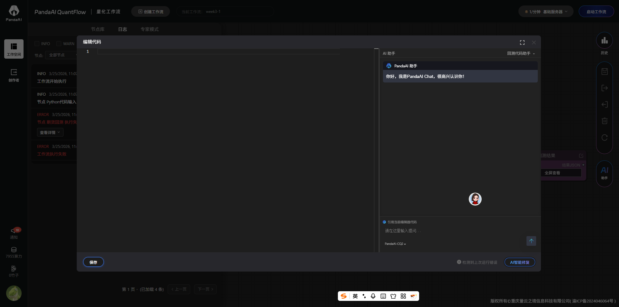Enable the INFO log filter checkbox
The width and height of the screenshot is (619, 307).
point(37,44)
